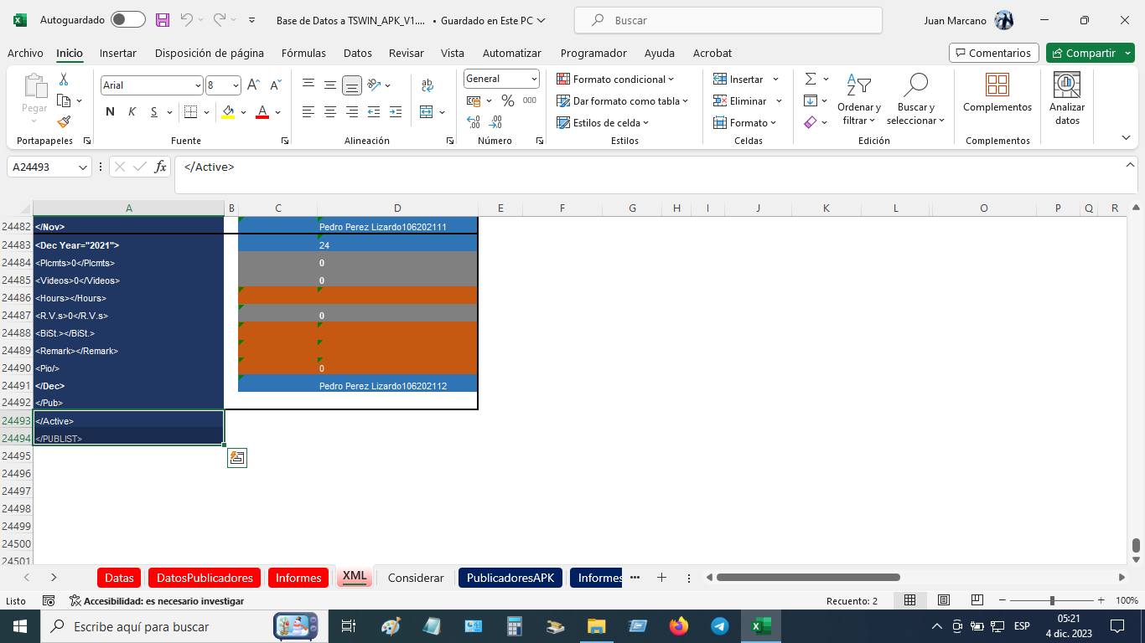Click the Complementos add-ins icon

[997, 93]
